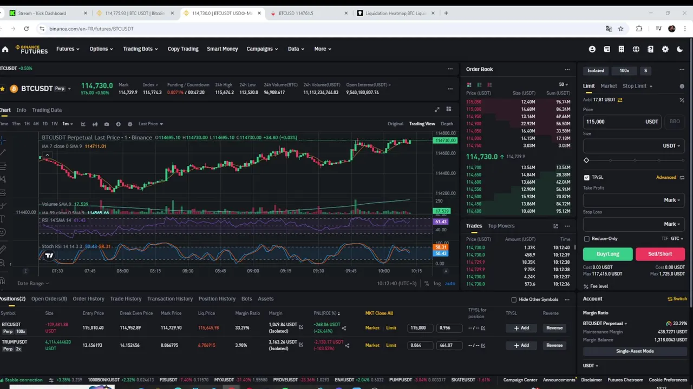Open Last Price chart dropdown
The height and width of the screenshot is (389, 693).
151,124
